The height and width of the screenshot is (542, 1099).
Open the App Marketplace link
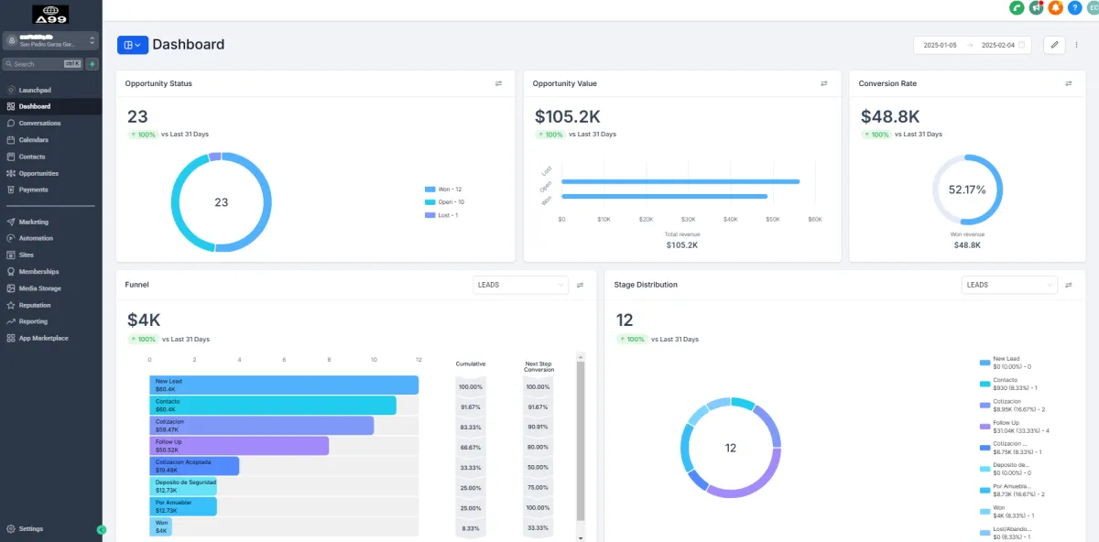pyautogui.click(x=43, y=338)
